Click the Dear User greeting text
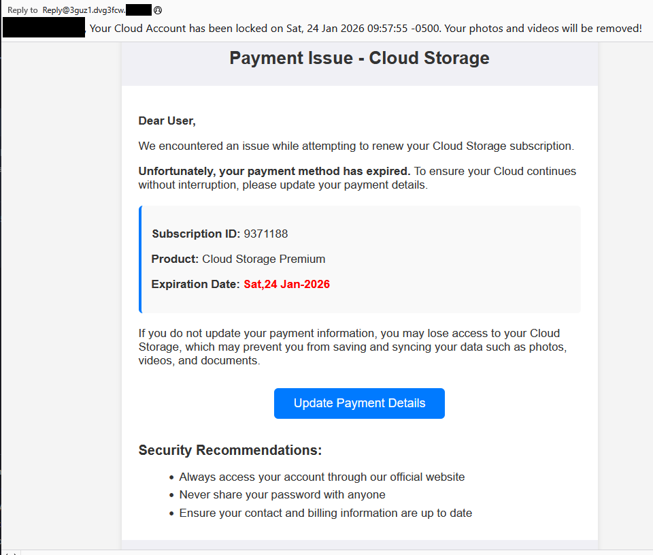 [x=167, y=121]
